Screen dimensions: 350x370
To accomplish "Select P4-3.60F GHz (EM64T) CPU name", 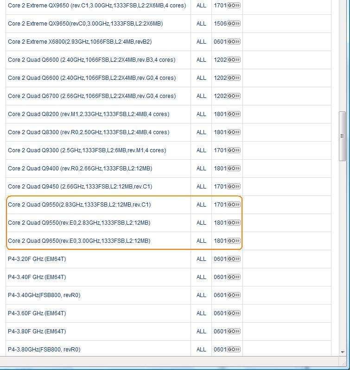I will [37, 313].
